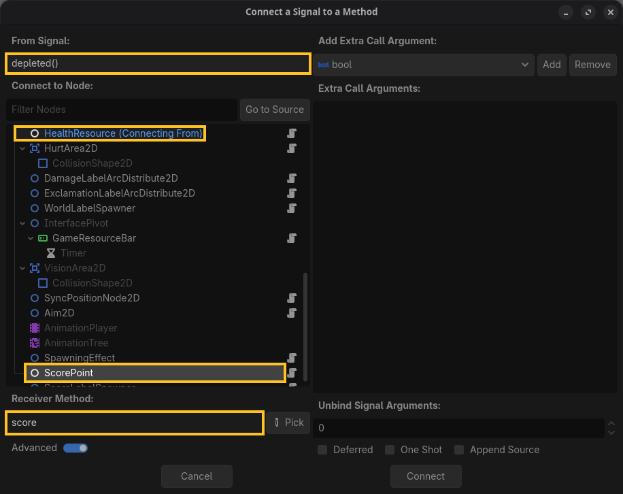Check the One Shot option
This screenshot has height=494, width=623.
390,450
